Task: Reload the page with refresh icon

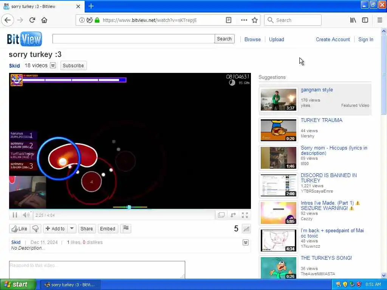Action: [x=32, y=20]
